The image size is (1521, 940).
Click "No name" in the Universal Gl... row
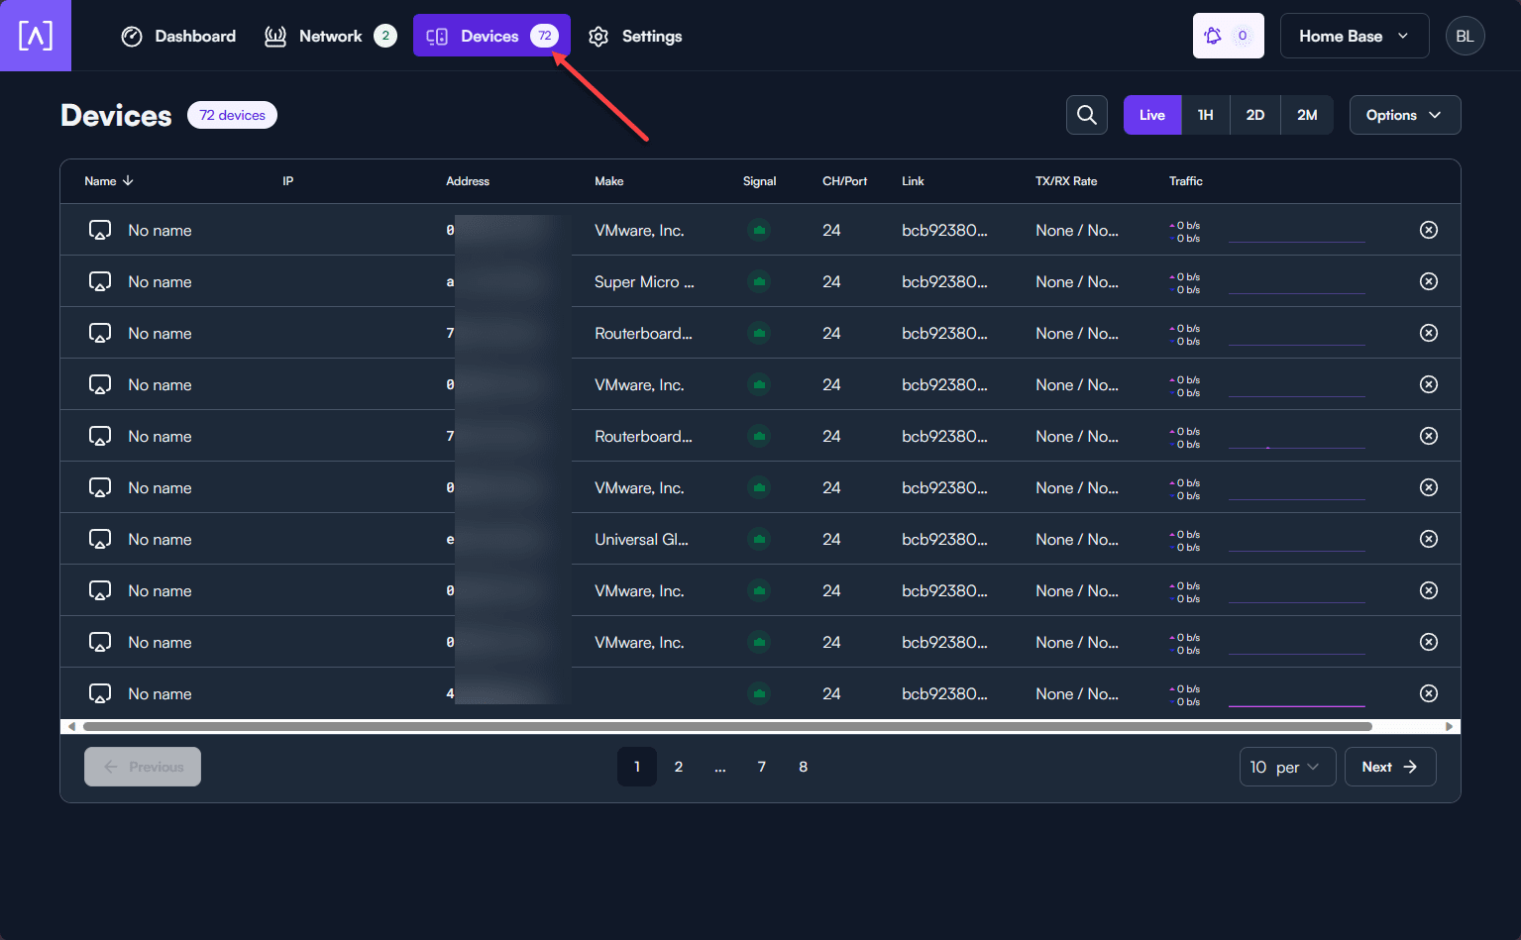(x=160, y=540)
